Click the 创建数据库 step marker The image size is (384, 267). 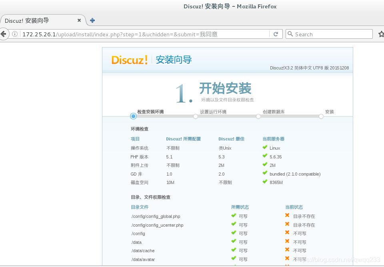pyautogui.click(x=258, y=117)
